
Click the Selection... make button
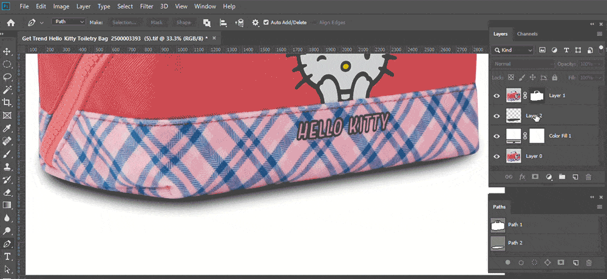click(x=124, y=22)
